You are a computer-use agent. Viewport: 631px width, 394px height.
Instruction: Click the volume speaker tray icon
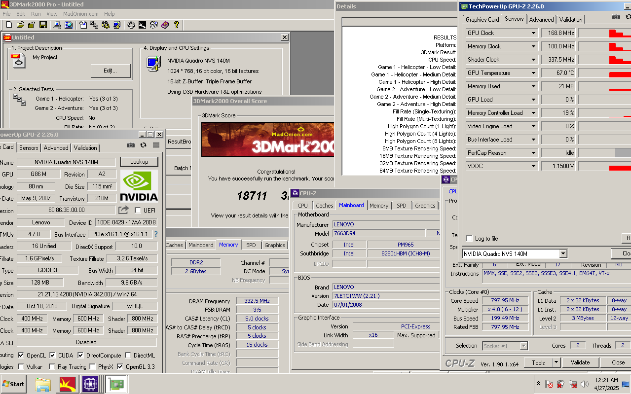click(585, 384)
